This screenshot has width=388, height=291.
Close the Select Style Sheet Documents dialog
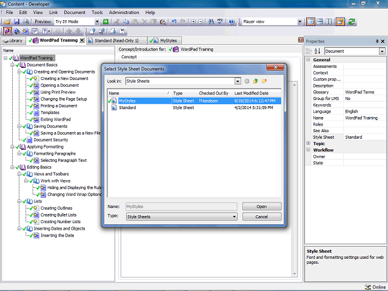point(275,67)
